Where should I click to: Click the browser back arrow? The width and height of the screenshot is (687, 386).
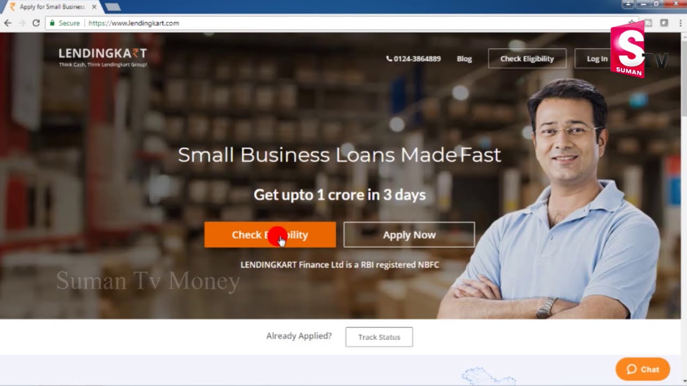coord(8,23)
